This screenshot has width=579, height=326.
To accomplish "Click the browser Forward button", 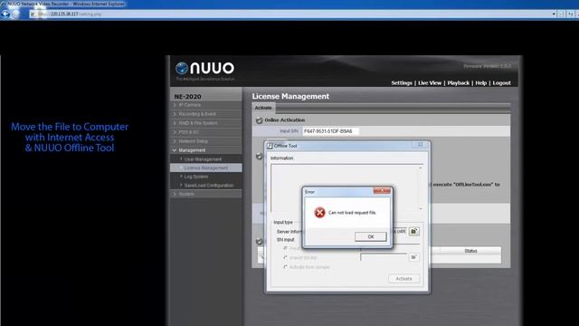I will (15, 14).
